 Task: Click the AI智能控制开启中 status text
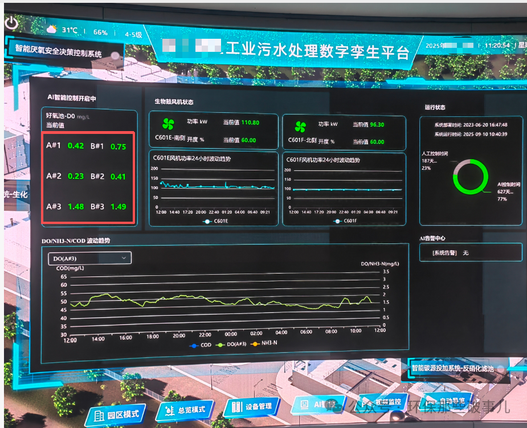point(72,98)
